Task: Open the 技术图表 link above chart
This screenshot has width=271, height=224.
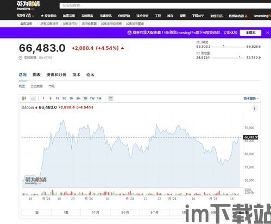Action: pyautogui.click(x=251, y=98)
